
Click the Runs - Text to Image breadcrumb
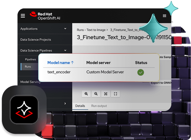click(x=91, y=30)
